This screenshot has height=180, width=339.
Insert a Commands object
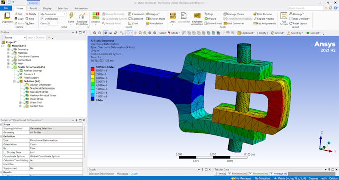pos(136,14)
